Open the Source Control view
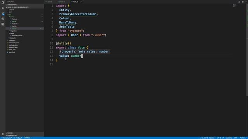248x139 pixels. (x=3, y=14)
